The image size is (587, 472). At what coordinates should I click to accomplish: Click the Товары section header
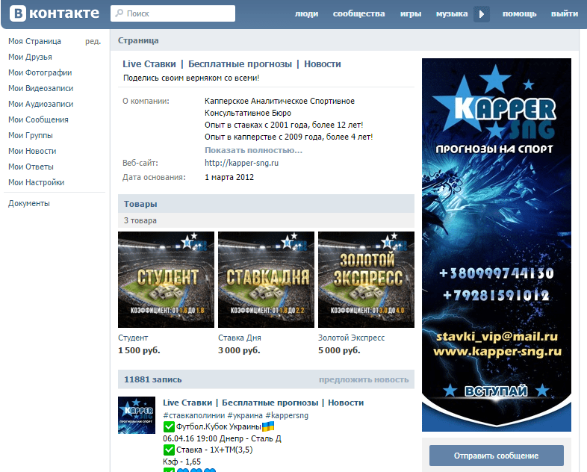point(266,204)
